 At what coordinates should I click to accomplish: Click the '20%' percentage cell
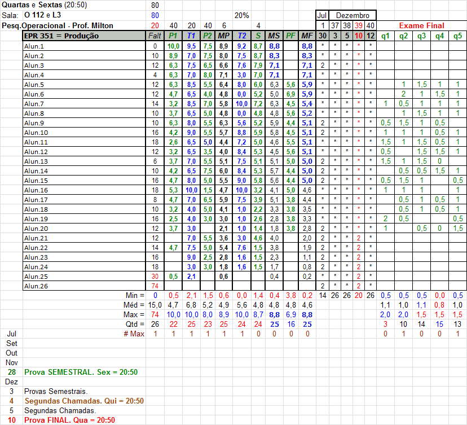point(242,15)
